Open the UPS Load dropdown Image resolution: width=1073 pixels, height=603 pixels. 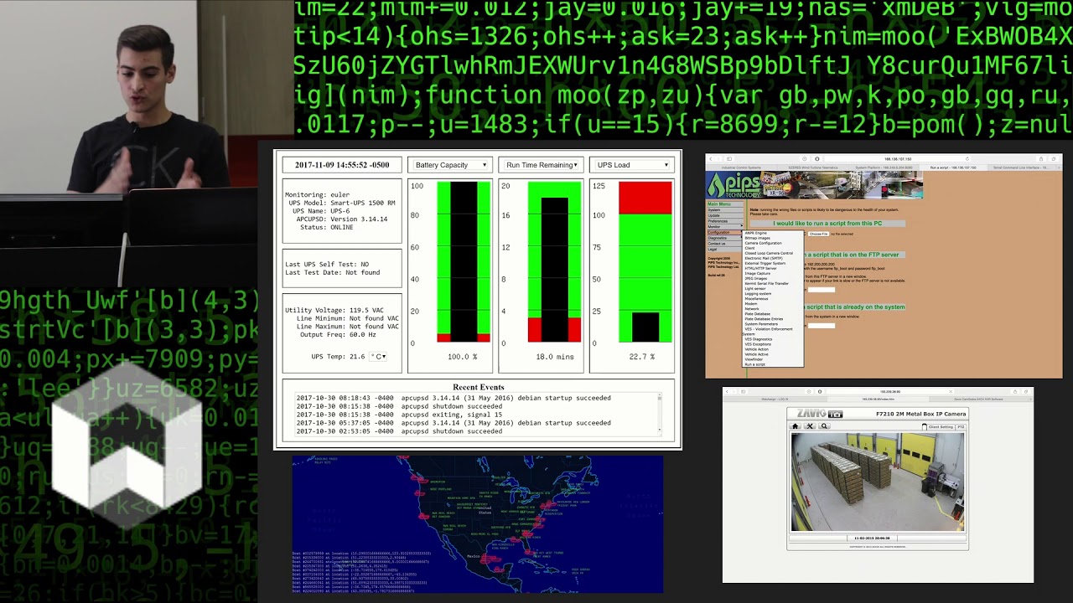pos(632,165)
